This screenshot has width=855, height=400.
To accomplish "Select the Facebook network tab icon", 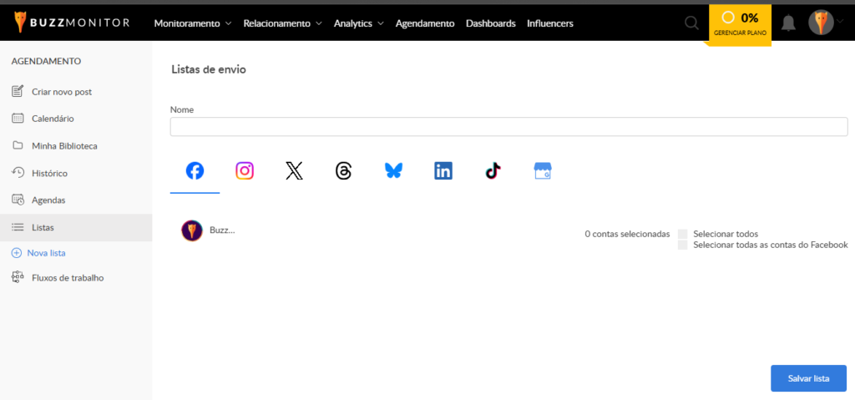I will (x=195, y=171).
